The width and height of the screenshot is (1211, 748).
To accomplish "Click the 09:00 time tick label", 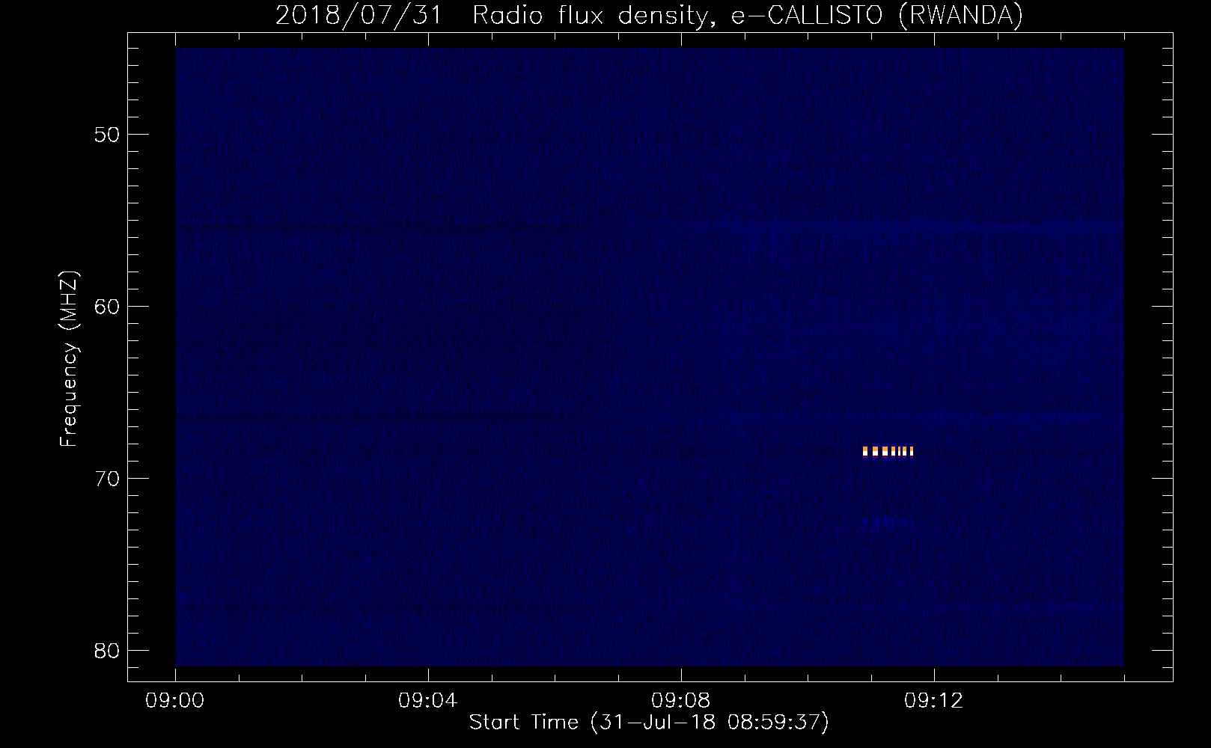I will (x=175, y=701).
